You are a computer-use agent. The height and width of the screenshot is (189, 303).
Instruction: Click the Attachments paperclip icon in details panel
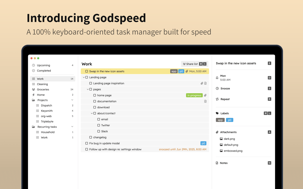click(x=217, y=132)
